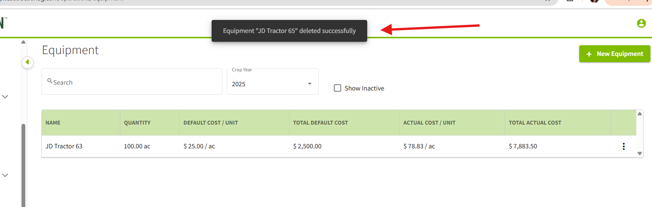Focus the equipment Search field
652x207 pixels.
pos(132,82)
